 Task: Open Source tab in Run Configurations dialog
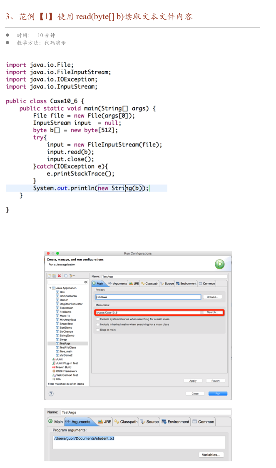[167, 284]
